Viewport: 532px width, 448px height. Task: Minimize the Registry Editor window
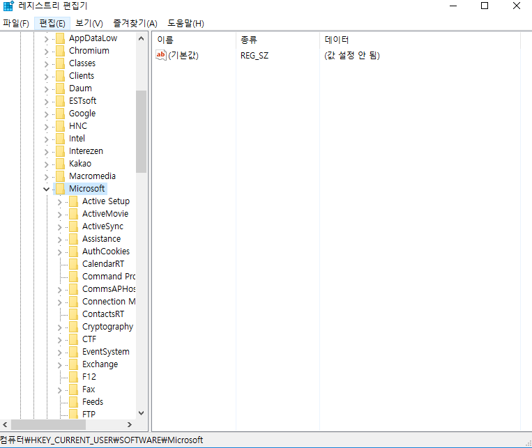click(x=453, y=6)
